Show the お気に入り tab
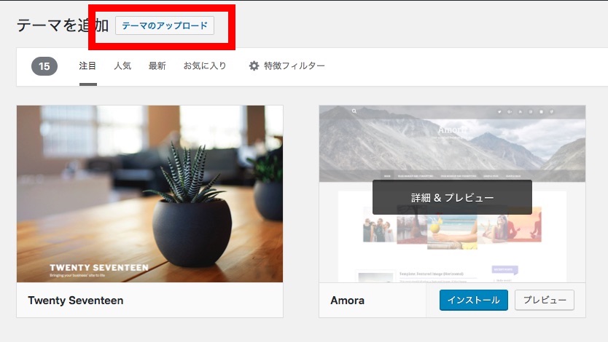Screen dimensions: 608x342 point(205,66)
